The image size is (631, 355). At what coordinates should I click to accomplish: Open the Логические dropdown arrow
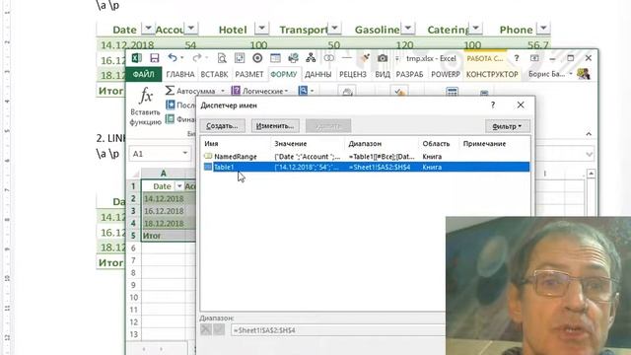pos(287,91)
